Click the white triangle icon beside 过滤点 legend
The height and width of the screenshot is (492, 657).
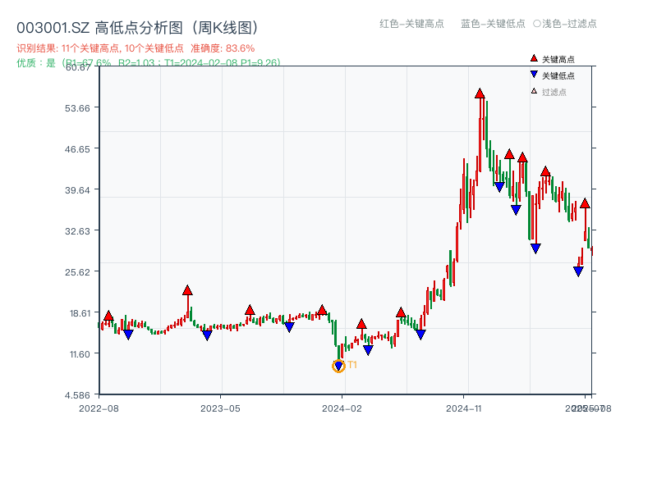click(x=534, y=91)
